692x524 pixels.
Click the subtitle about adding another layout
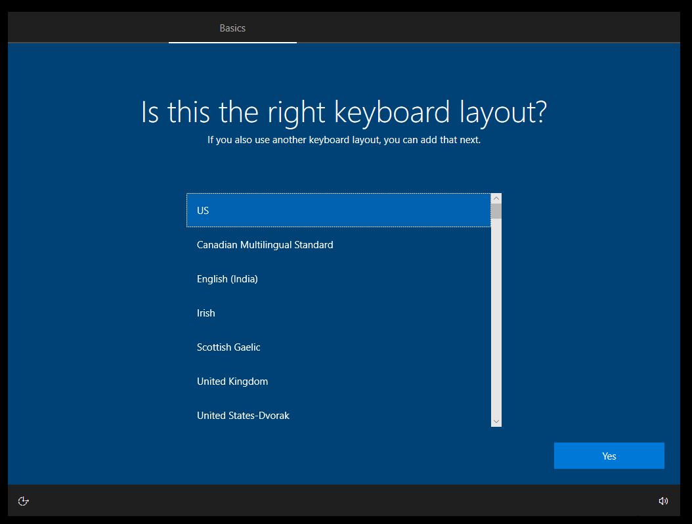tap(344, 140)
